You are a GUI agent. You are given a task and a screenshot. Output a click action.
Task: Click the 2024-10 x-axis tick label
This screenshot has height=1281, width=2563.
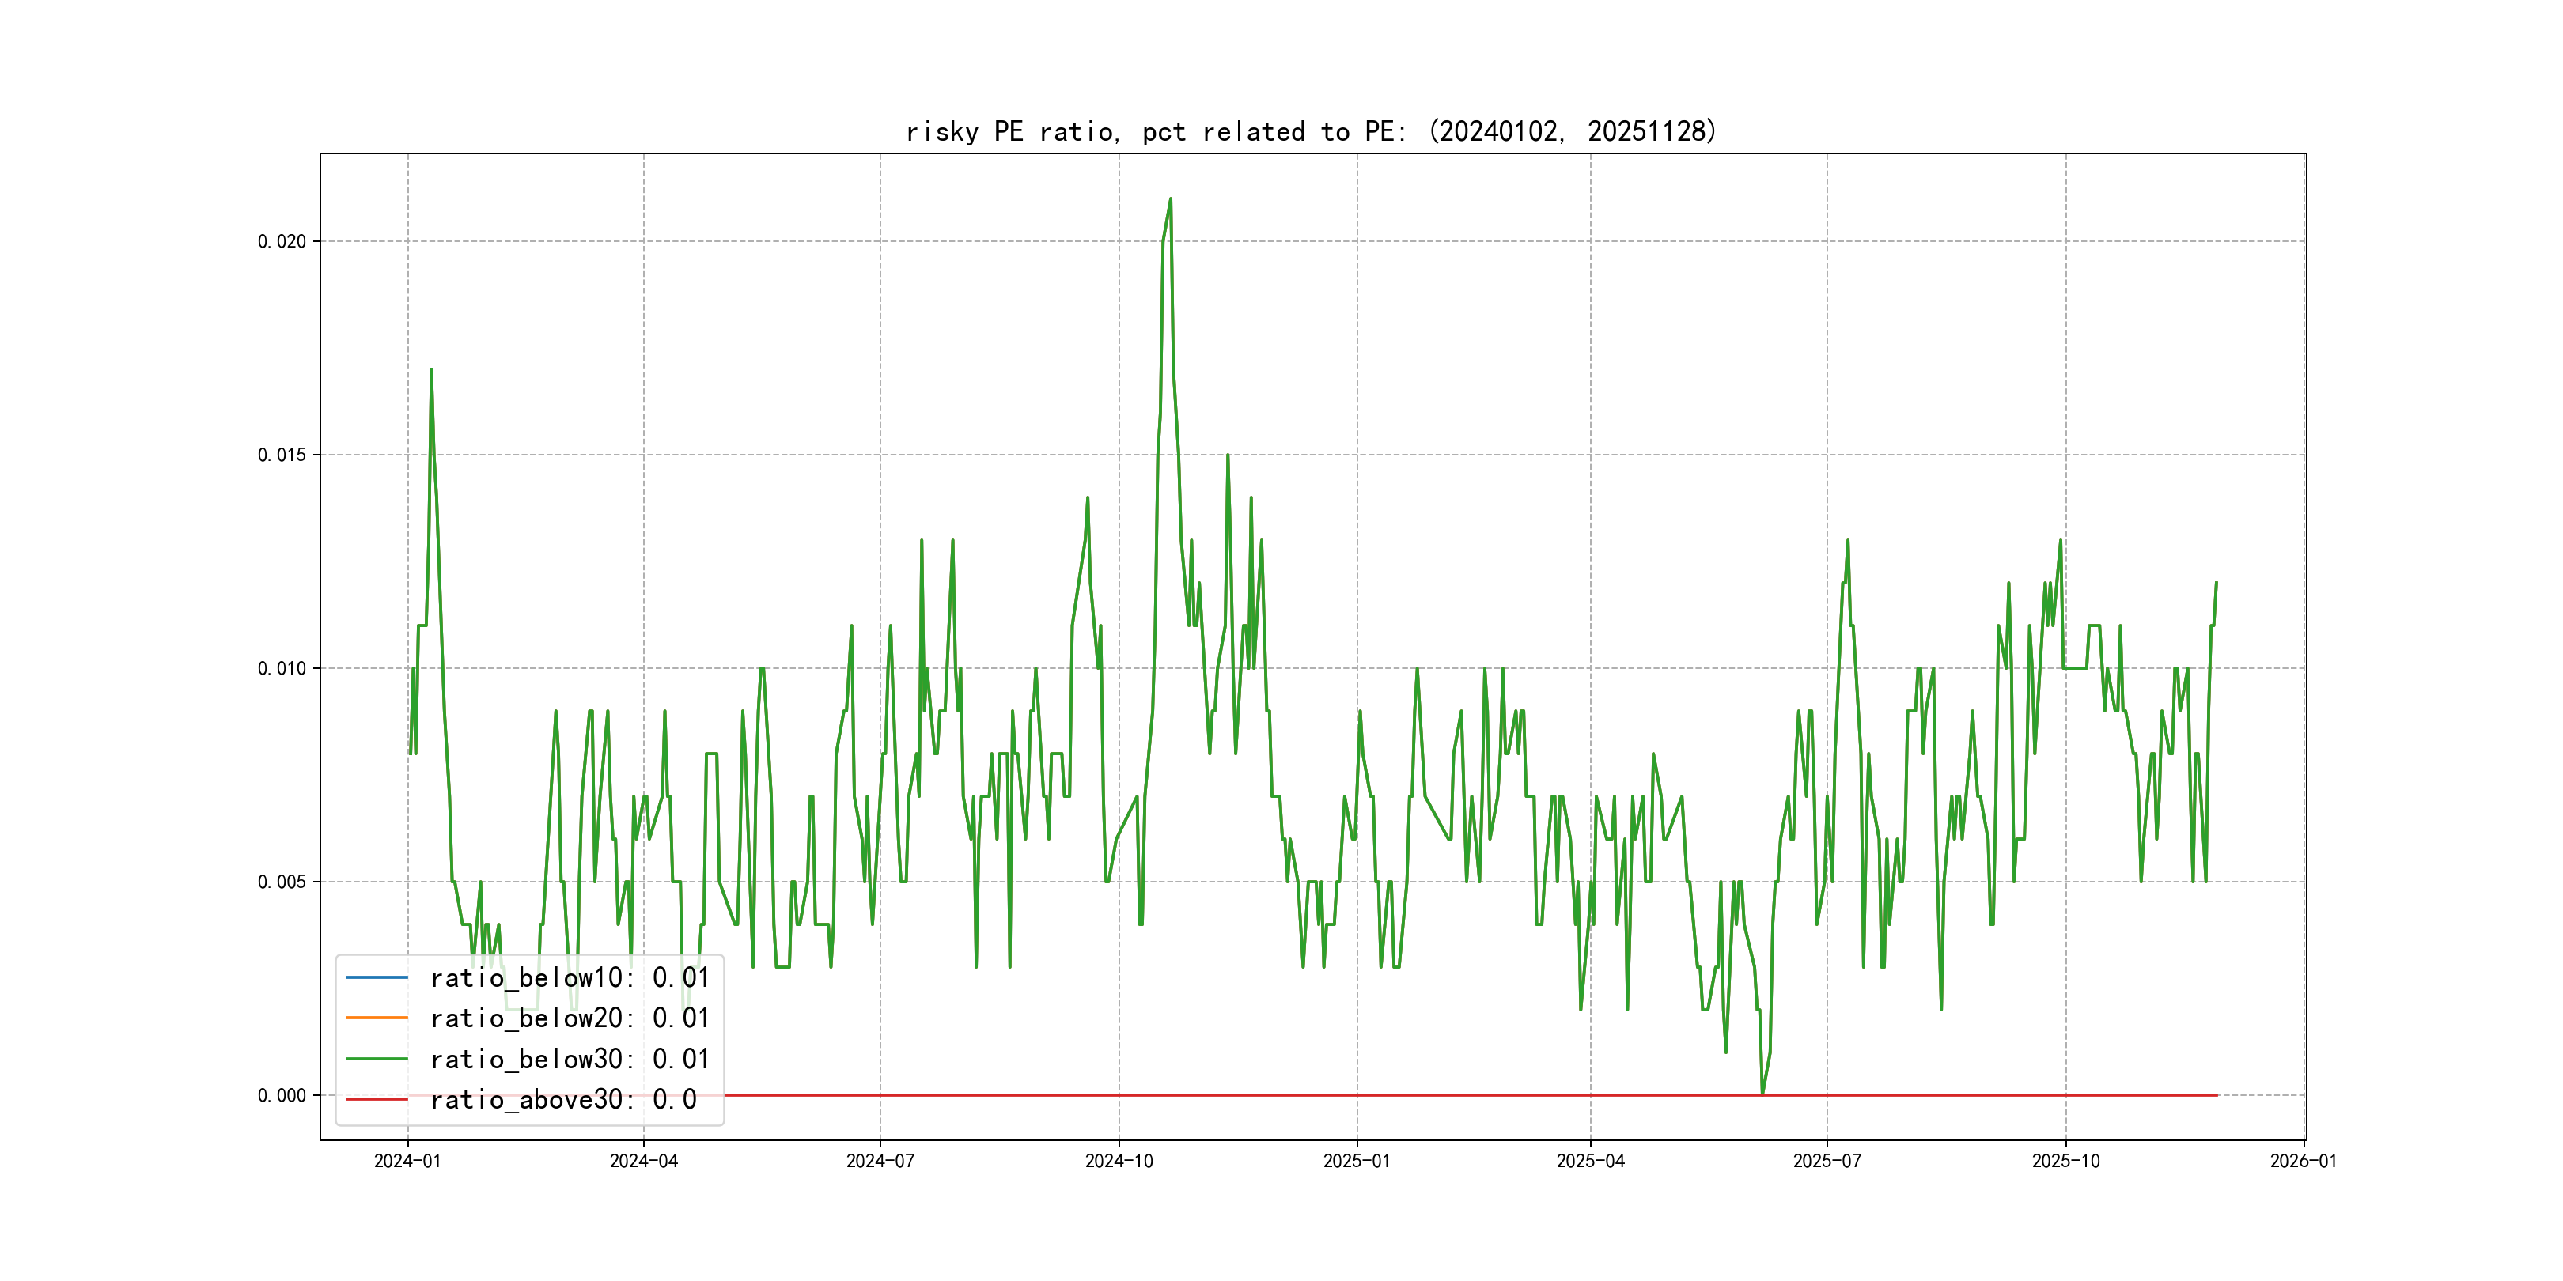[1119, 1162]
